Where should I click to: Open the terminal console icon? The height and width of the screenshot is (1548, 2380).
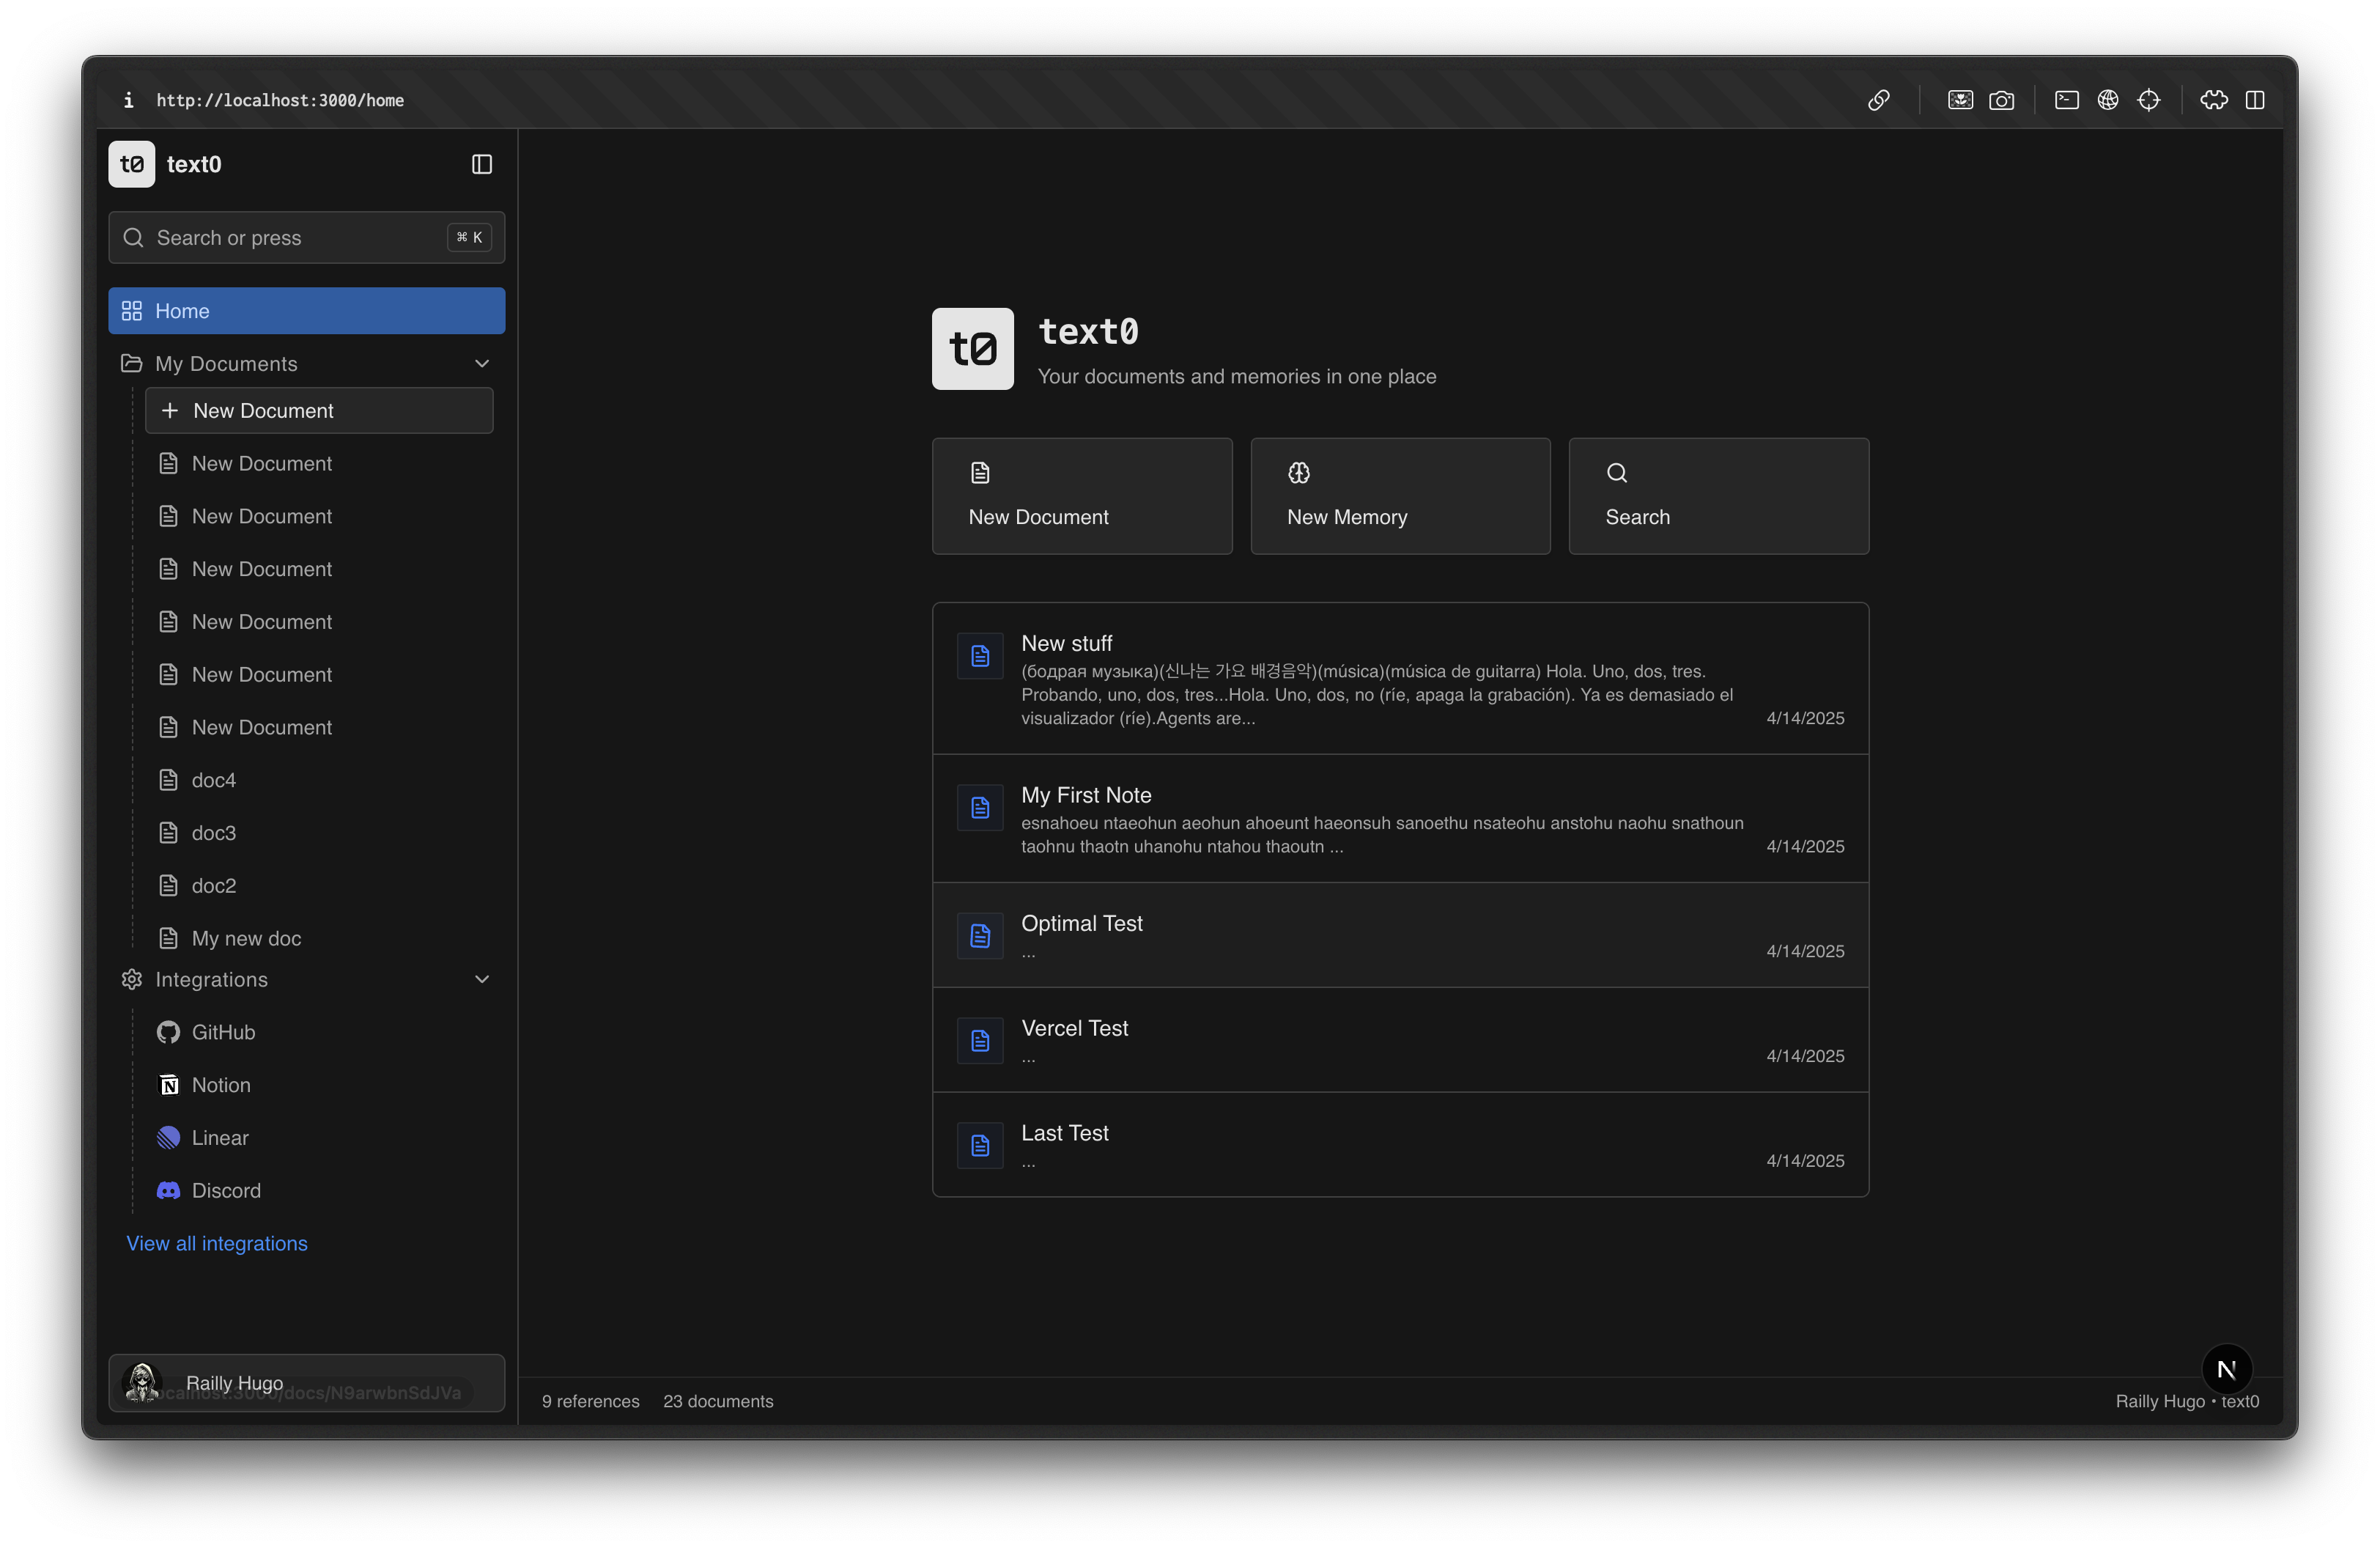(2066, 100)
